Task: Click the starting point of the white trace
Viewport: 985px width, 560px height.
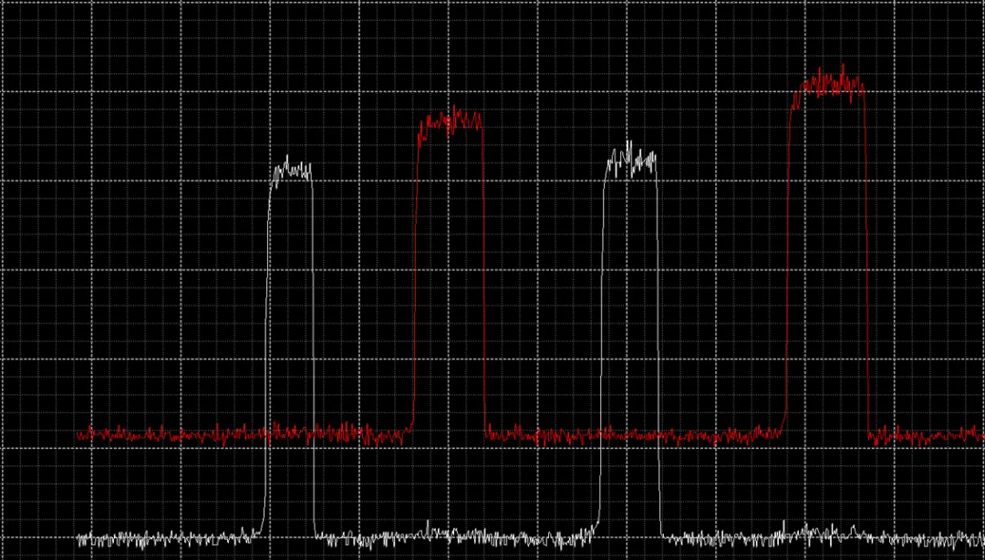Action: pos(79,539)
